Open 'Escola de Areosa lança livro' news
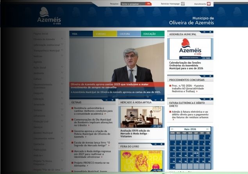 coord(92,144)
